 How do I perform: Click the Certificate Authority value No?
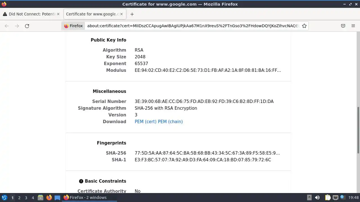[x=138, y=191]
